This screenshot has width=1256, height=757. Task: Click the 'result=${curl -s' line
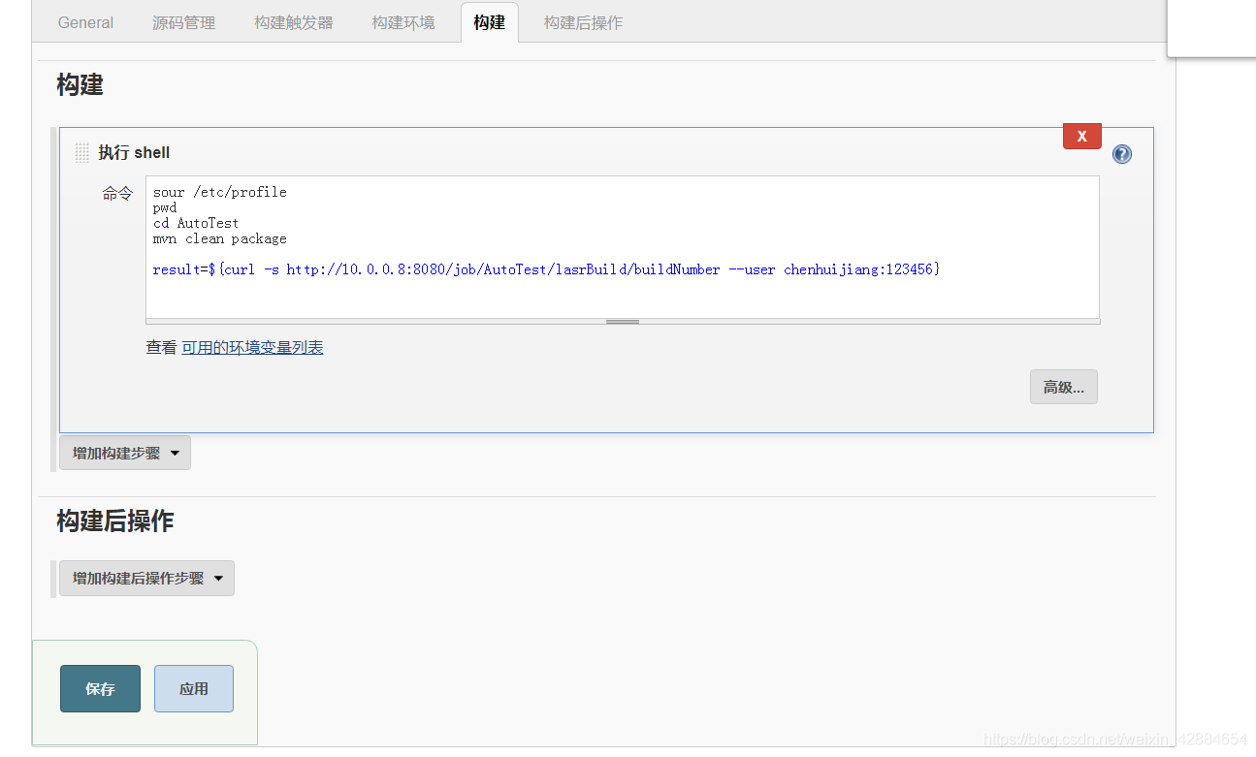[x=546, y=269]
